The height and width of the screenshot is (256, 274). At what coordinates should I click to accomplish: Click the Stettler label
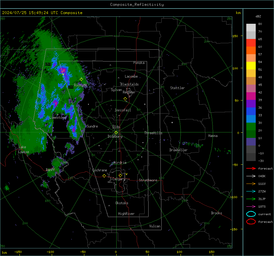(x=177, y=88)
